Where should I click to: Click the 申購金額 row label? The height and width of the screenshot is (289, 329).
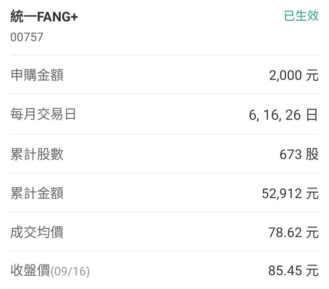click(37, 75)
